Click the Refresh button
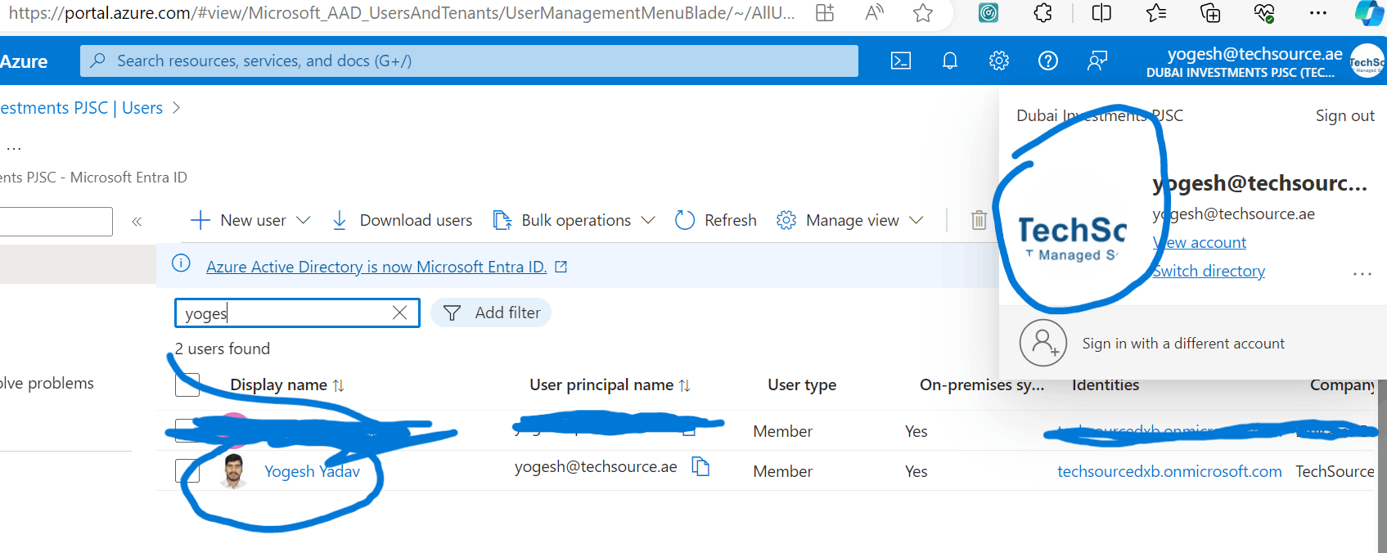This screenshot has height=553, width=1387. (716, 221)
